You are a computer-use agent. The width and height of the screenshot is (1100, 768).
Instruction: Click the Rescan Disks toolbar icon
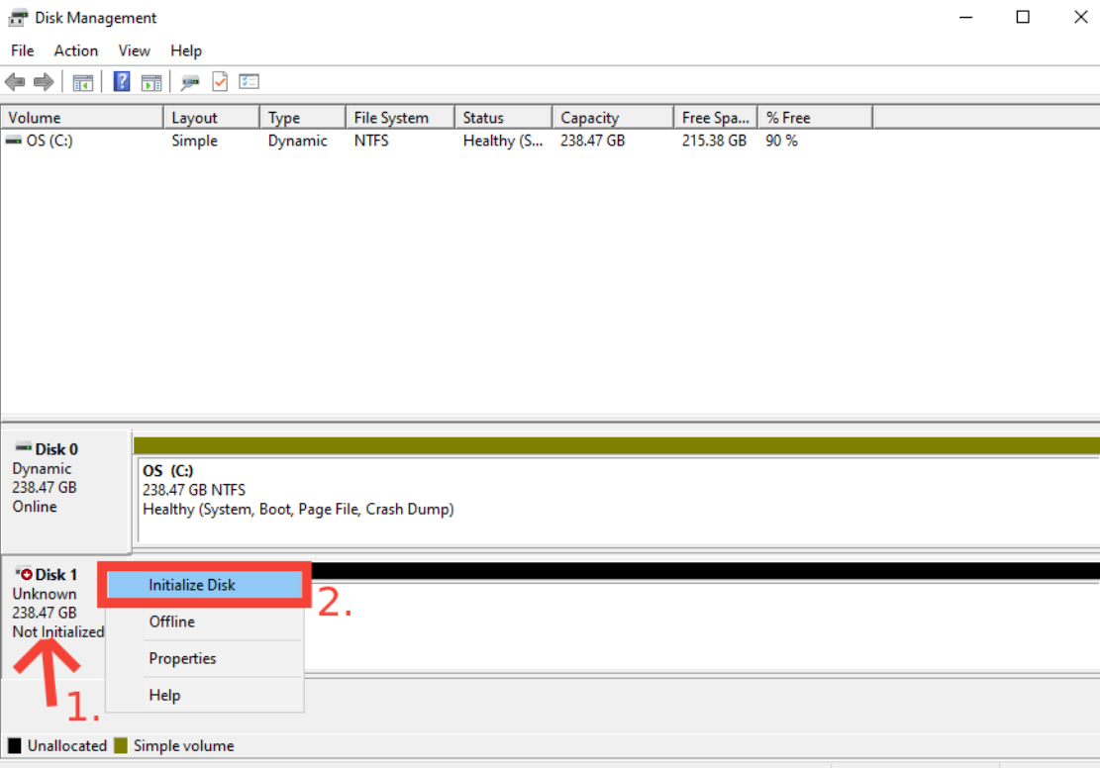pos(190,82)
